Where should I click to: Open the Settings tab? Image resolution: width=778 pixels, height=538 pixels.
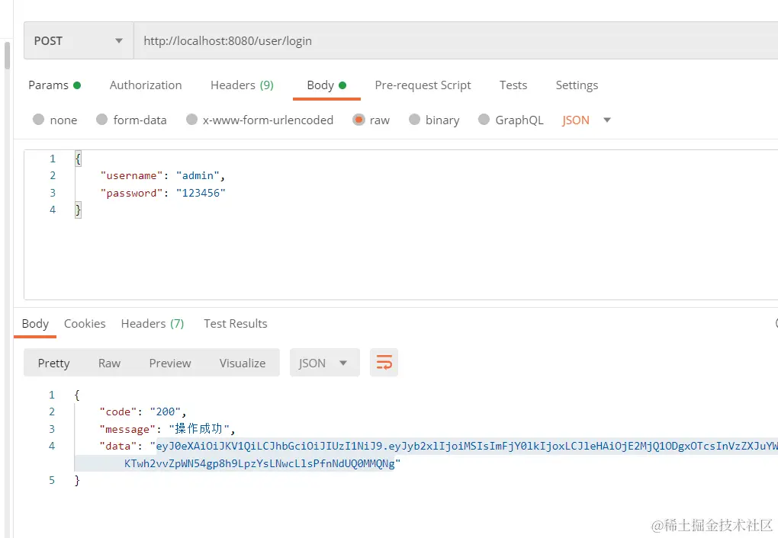[577, 85]
